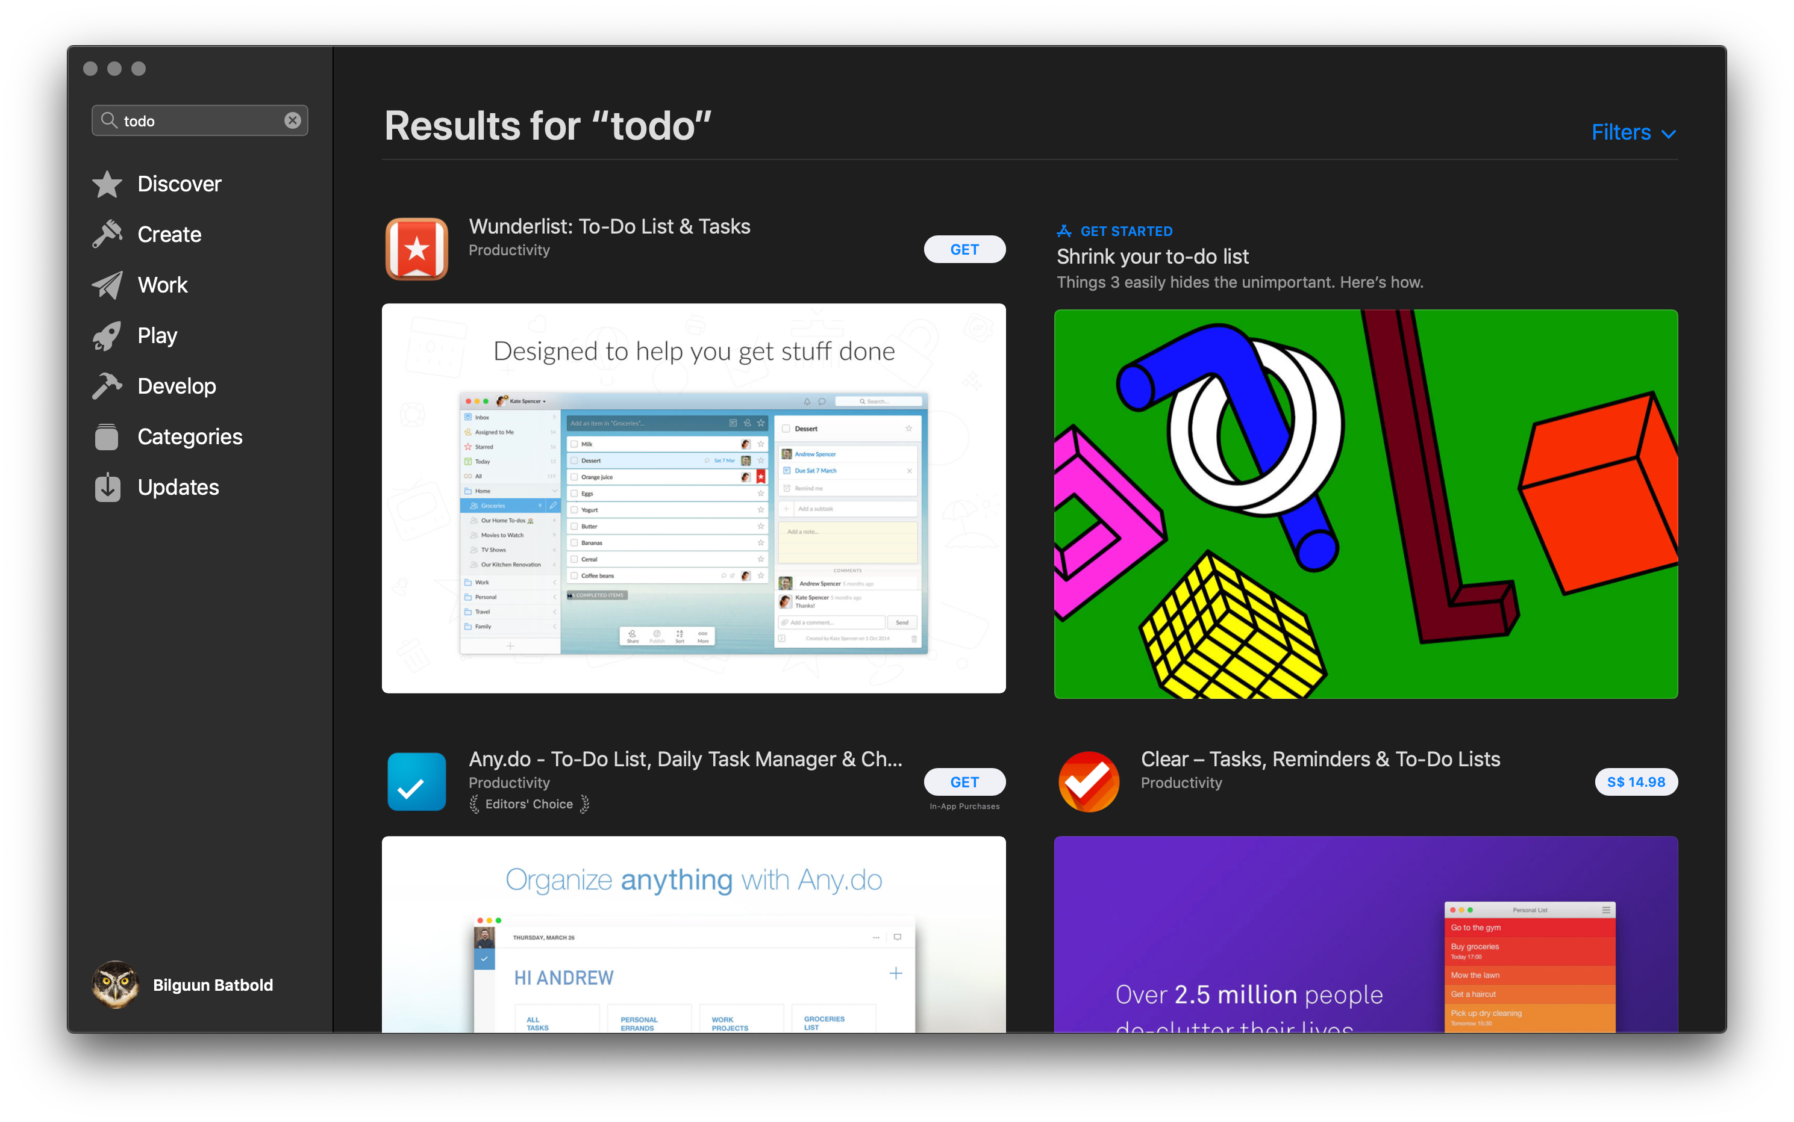Go to the Create section
Viewport: 1794px width, 1122px height.
169,235
